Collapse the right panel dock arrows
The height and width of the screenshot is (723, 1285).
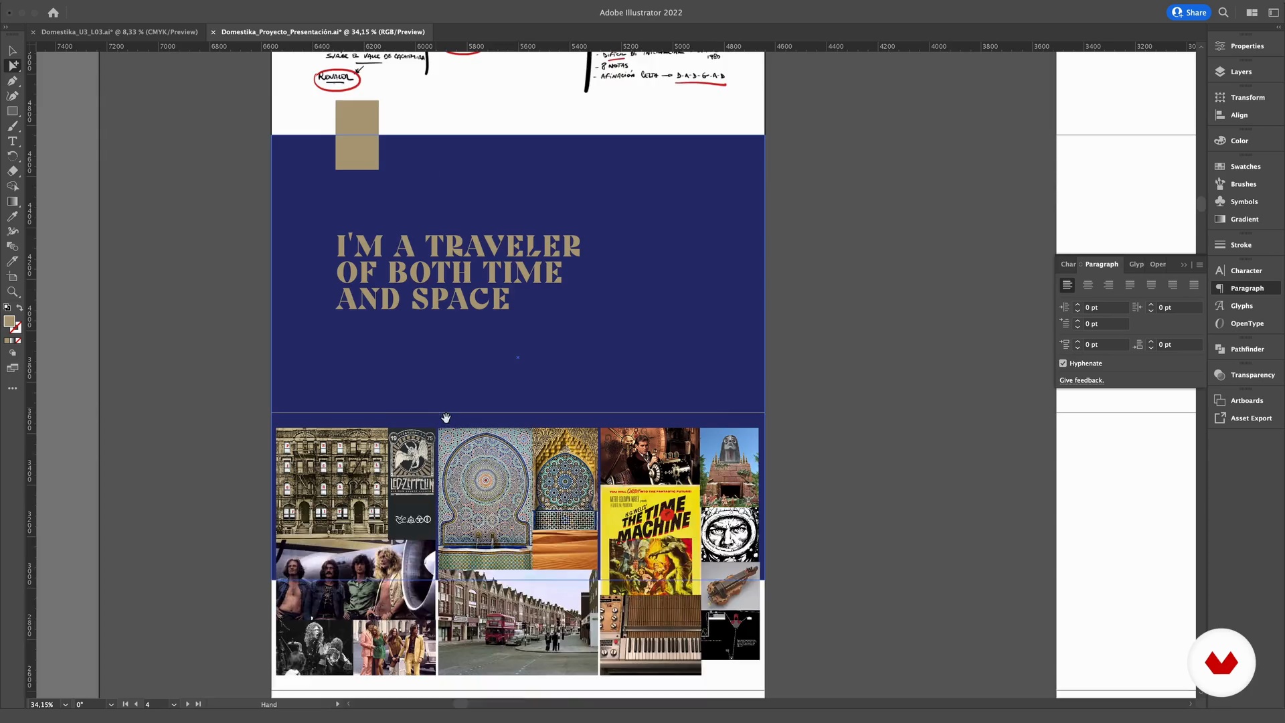[1278, 27]
